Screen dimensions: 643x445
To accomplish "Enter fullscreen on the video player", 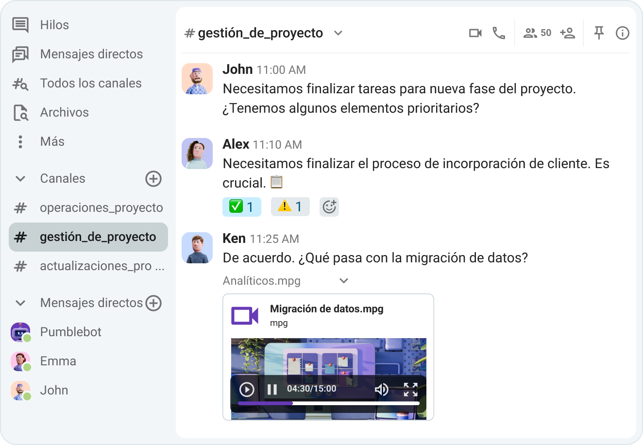I will coord(410,389).
